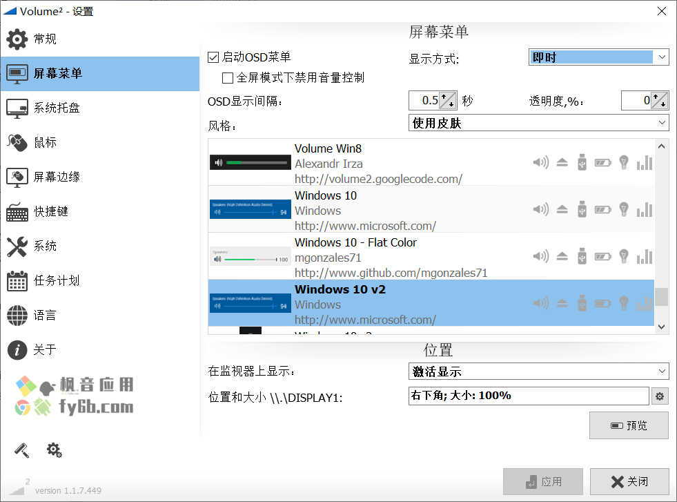This screenshot has width=677, height=502.
Task: Click the light bulb icon in Flat Color row
Action: tap(623, 257)
